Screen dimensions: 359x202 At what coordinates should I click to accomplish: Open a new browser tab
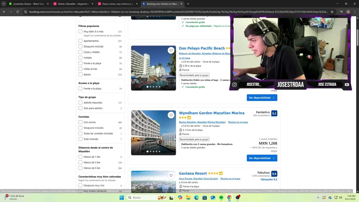(x=188, y=4)
